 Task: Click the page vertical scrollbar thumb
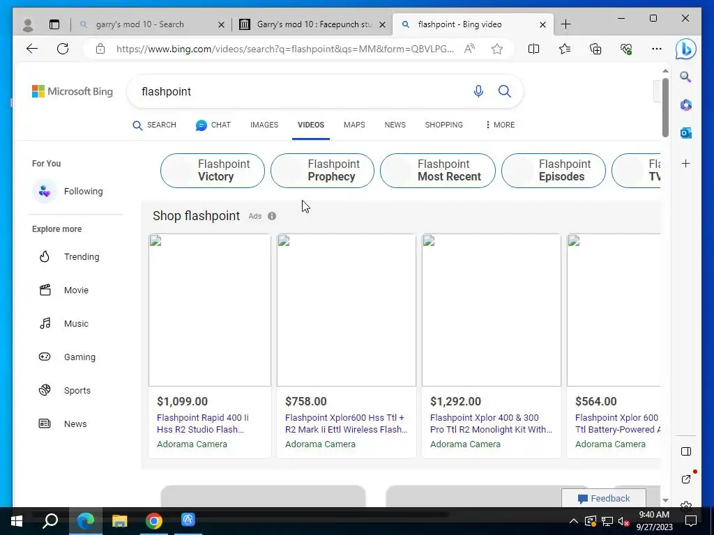[665, 107]
